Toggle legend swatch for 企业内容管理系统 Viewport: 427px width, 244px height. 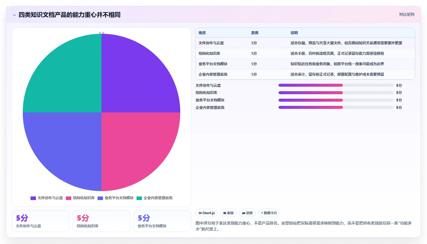tap(139, 198)
